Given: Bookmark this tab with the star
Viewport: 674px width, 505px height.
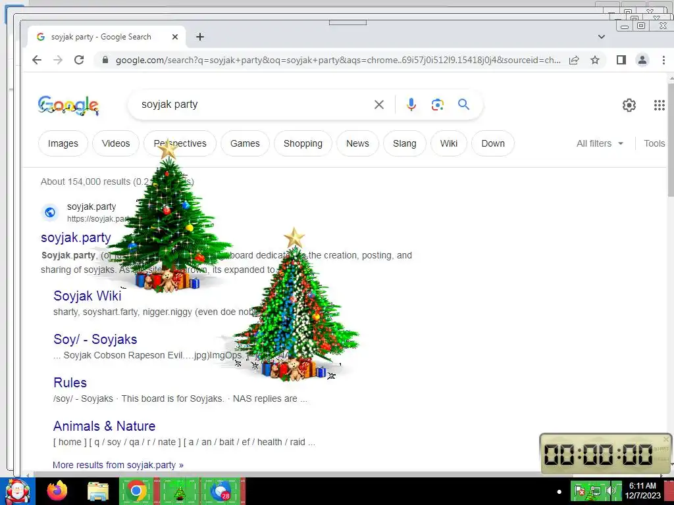Looking at the screenshot, I should click(595, 60).
